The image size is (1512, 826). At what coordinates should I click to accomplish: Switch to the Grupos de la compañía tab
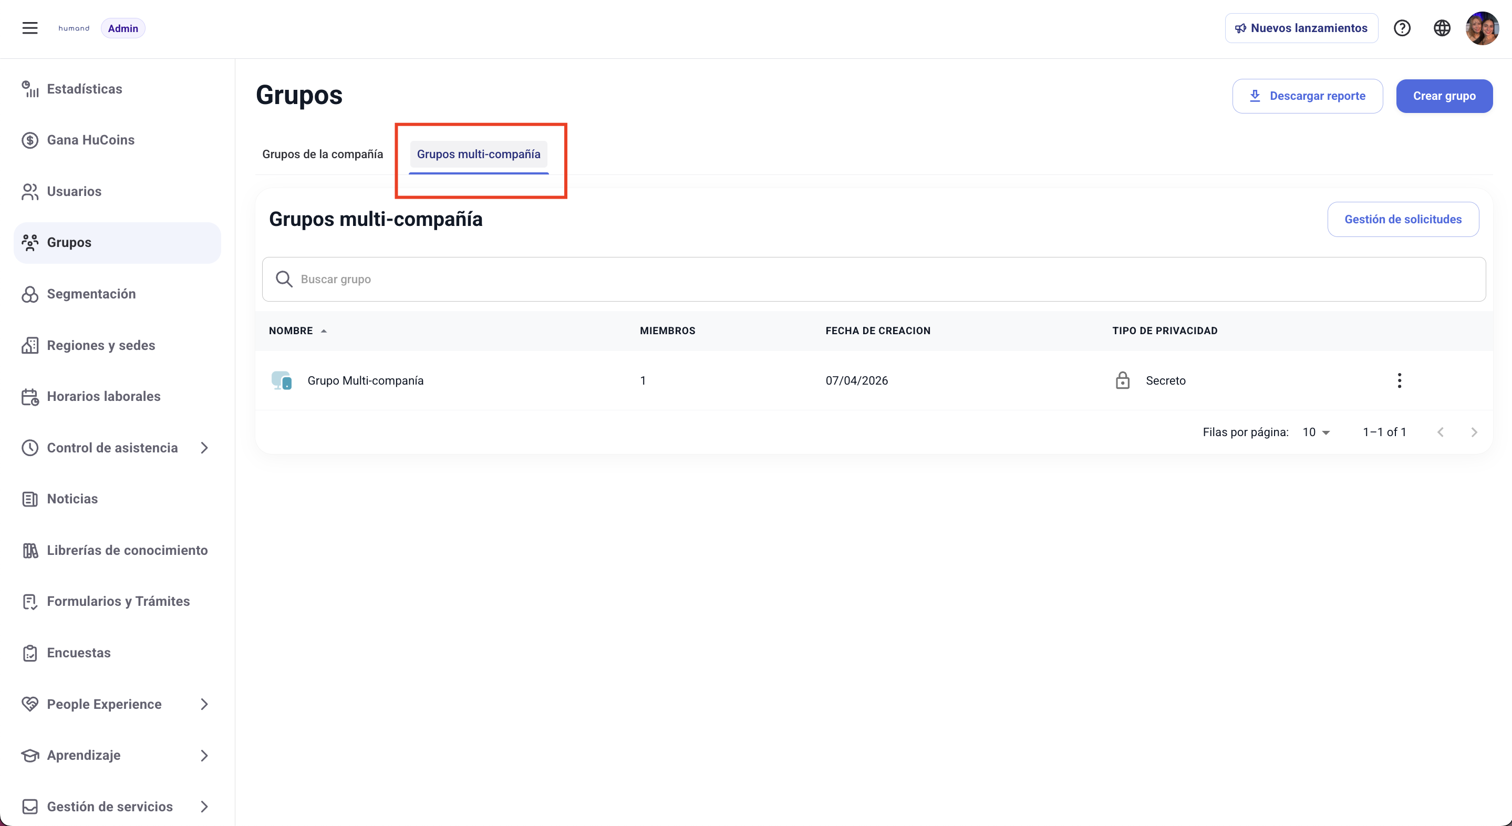(322, 154)
